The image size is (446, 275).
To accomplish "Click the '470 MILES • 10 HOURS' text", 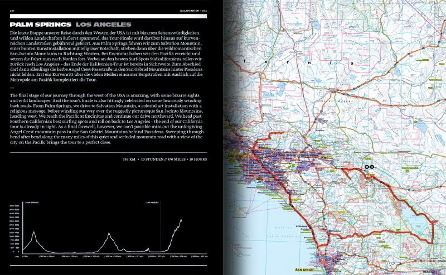I will tap(187, 160).
